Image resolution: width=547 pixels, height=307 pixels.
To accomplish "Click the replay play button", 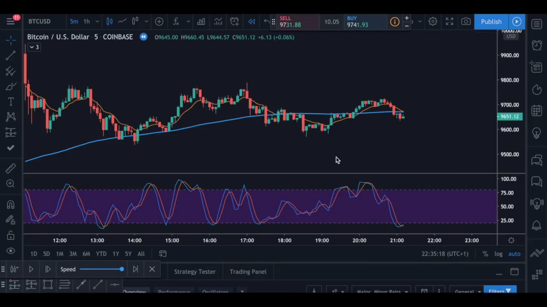I will [31, 269].
